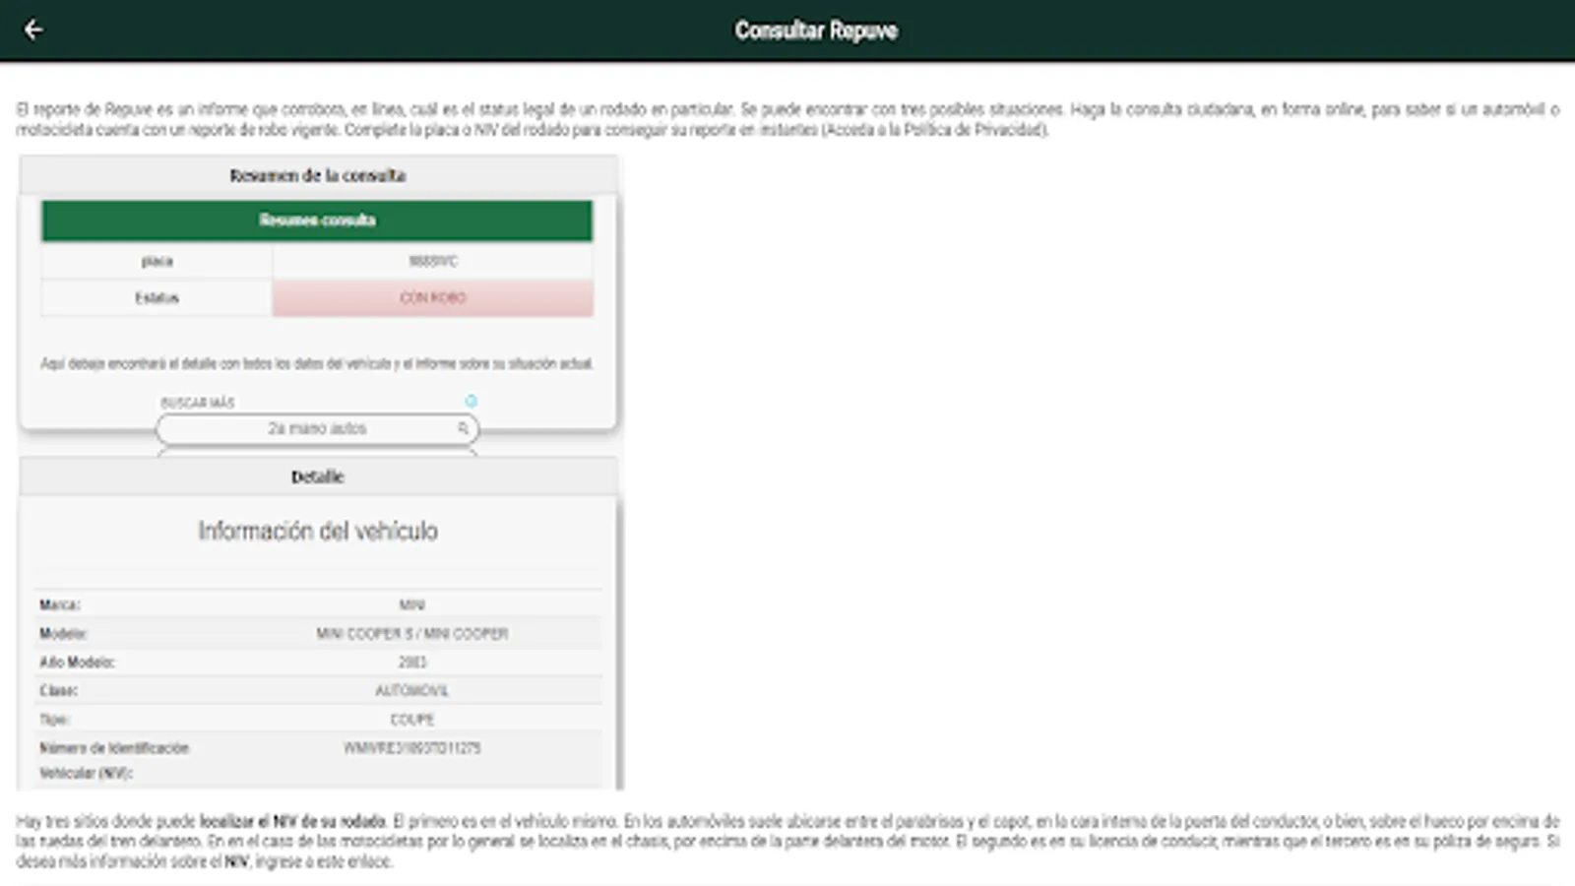This screenshot has width=1575, height=886.
Task: Click 'Número de Identificación Vehicular (NIV):' label
Action: (x=113, y=760)
